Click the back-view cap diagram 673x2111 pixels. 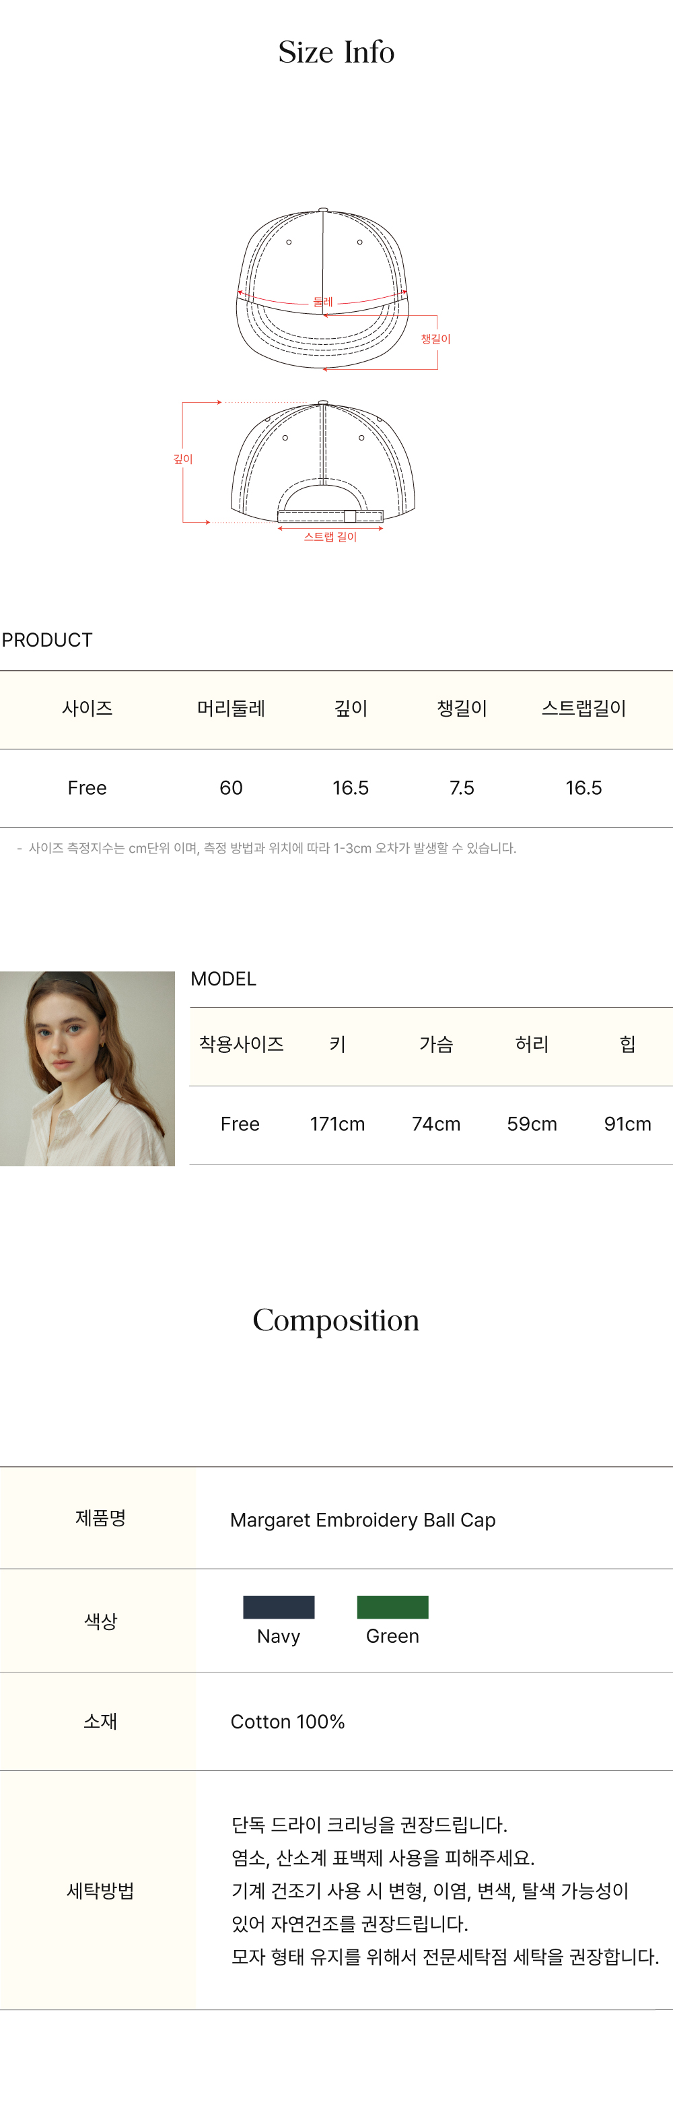click(322, 461)
